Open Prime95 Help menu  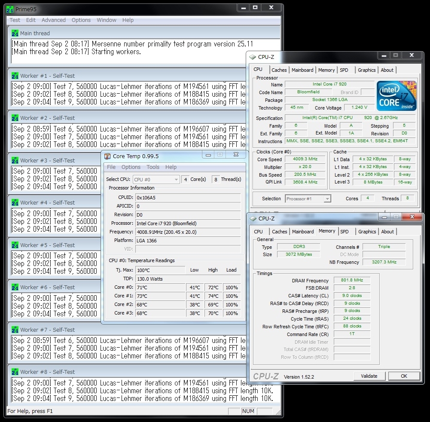coord(128,20)
